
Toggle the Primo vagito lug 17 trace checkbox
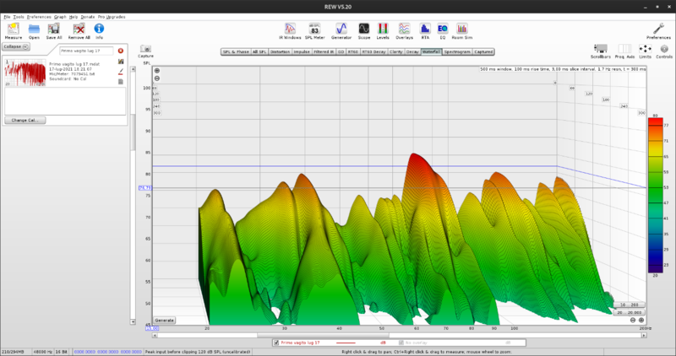coord(276,342)
